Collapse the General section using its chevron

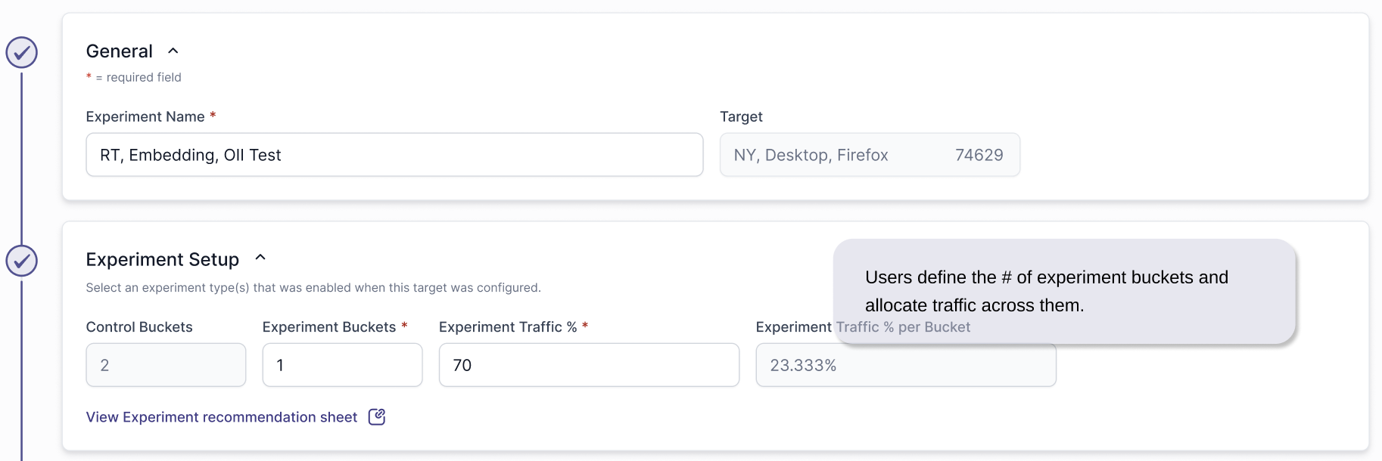tap(173, 51)
